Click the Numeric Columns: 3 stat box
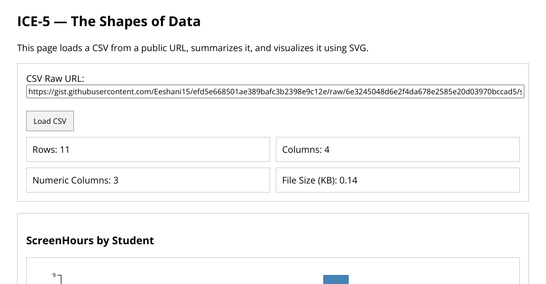546x284 pixels. pyautogui.click(x=148, y=180)
